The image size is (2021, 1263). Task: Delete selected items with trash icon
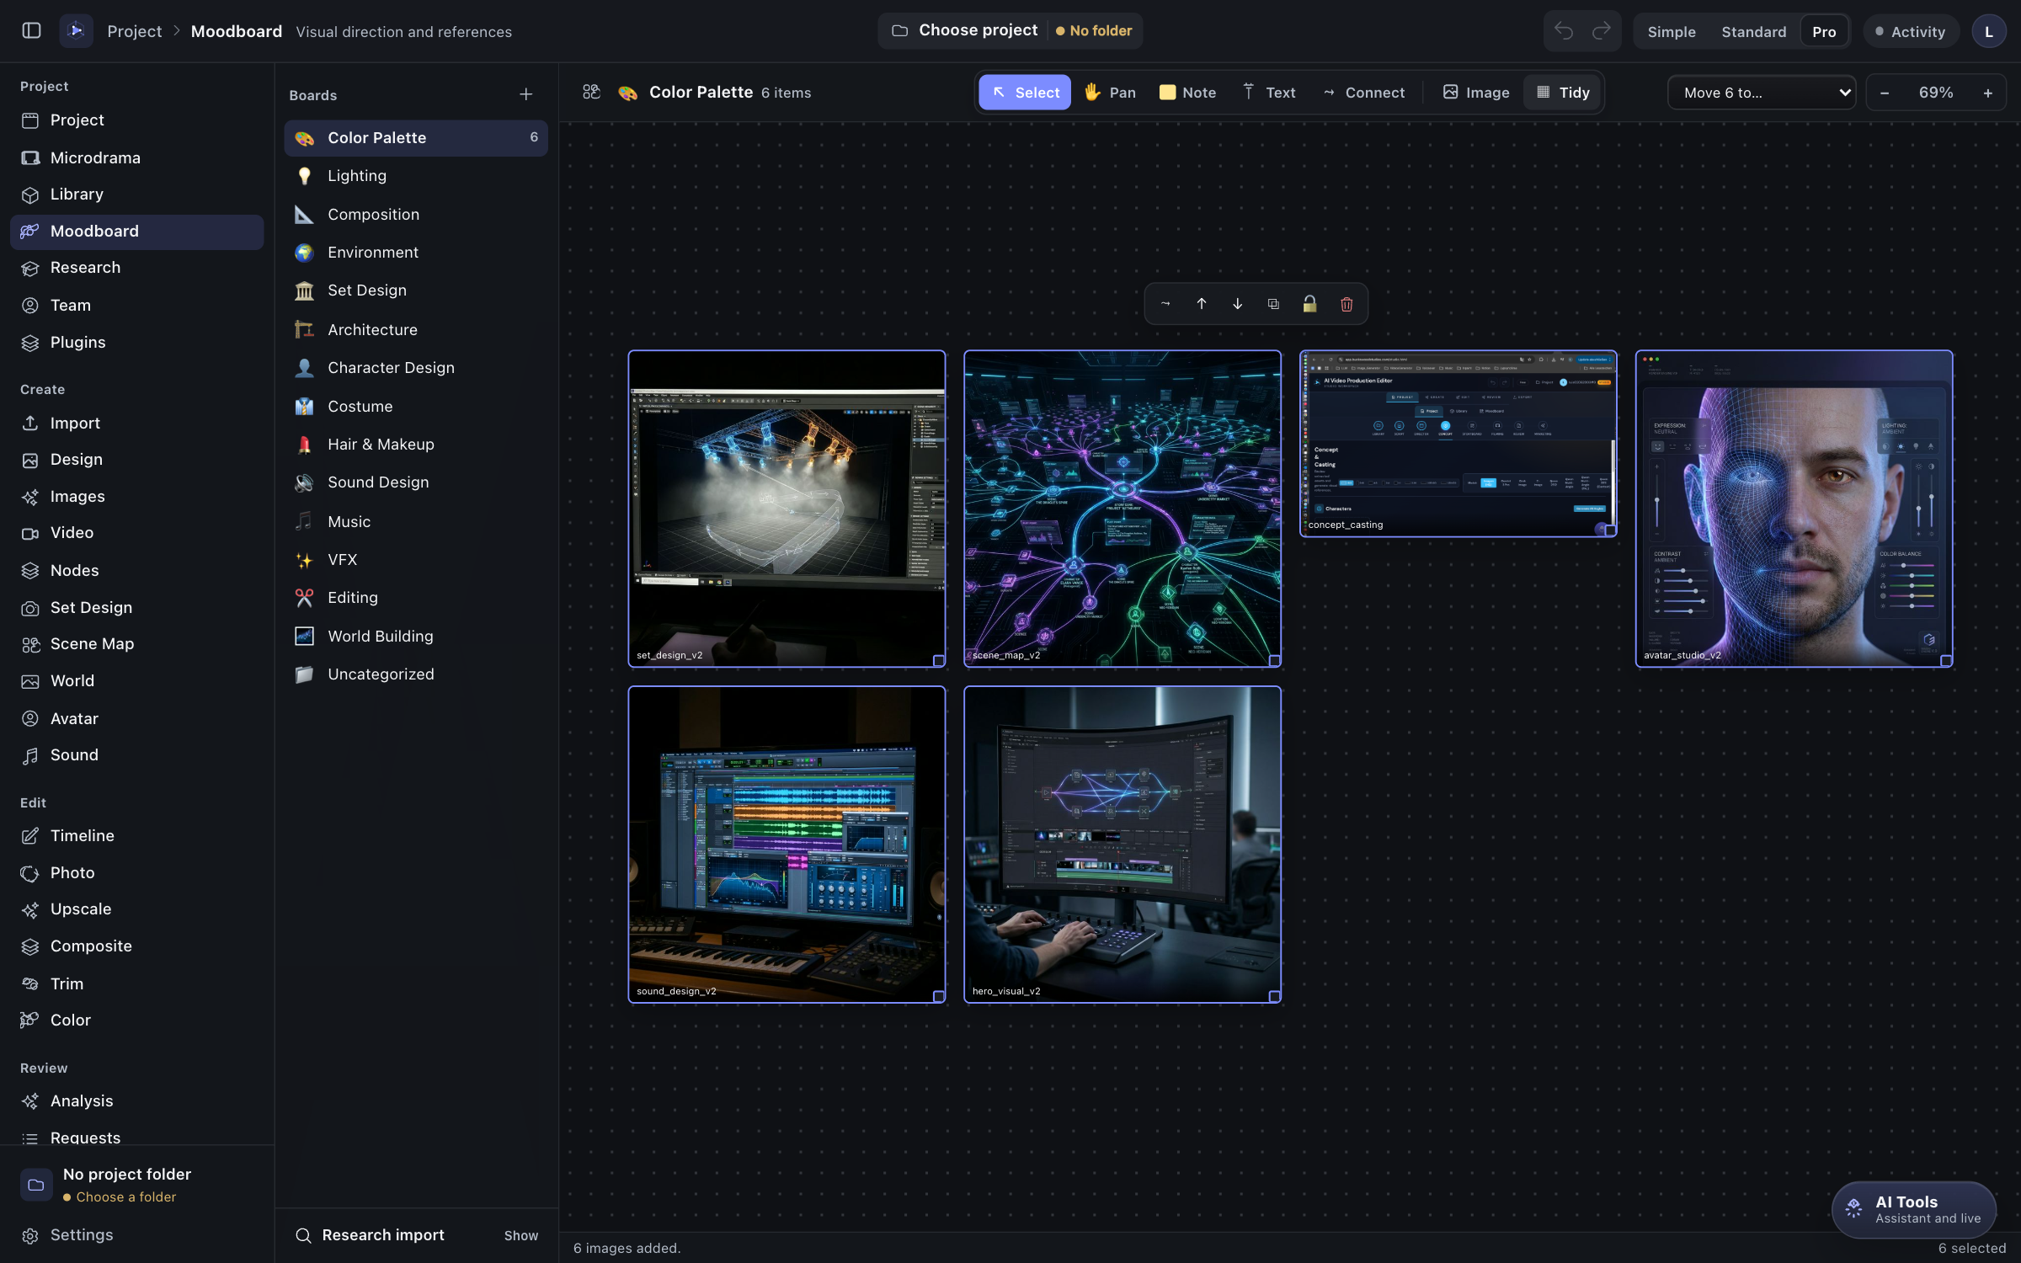1346,304
